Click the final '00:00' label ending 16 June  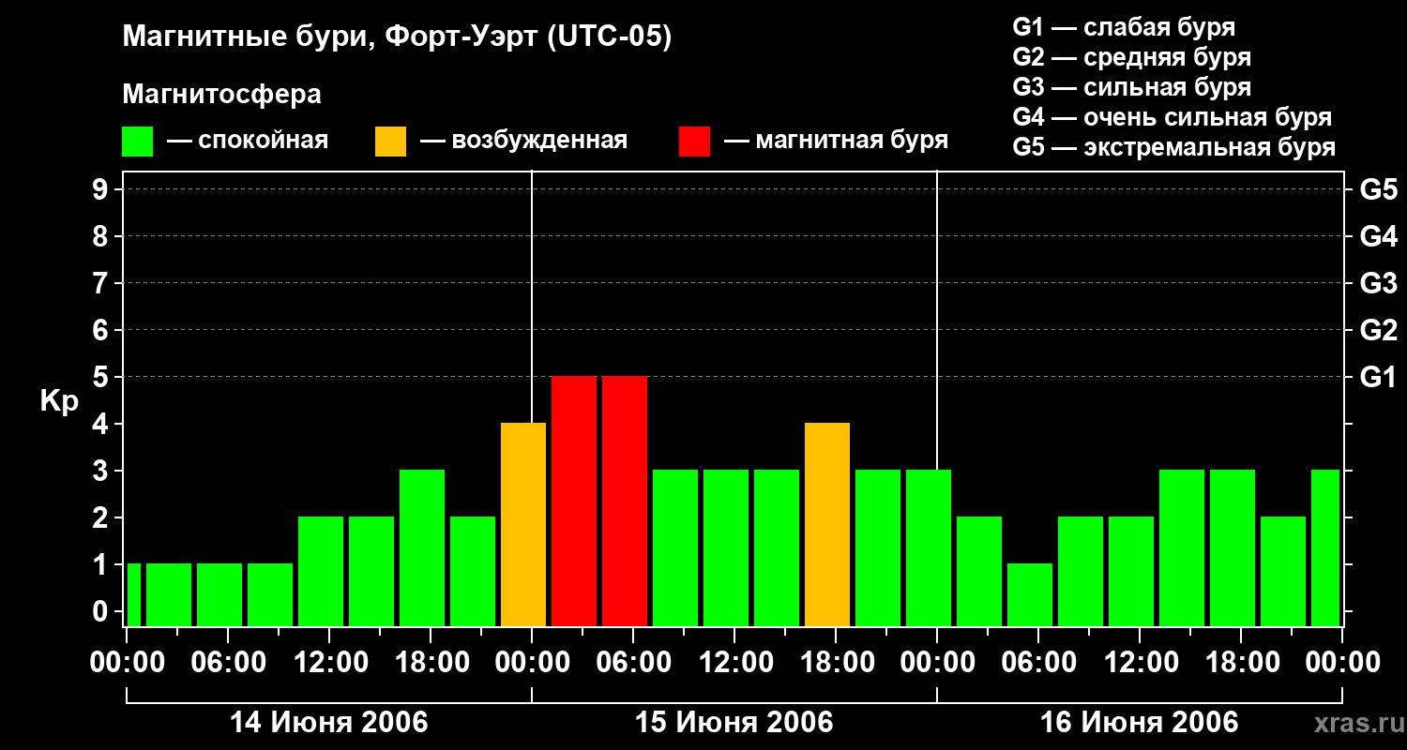coord(1342,663)
